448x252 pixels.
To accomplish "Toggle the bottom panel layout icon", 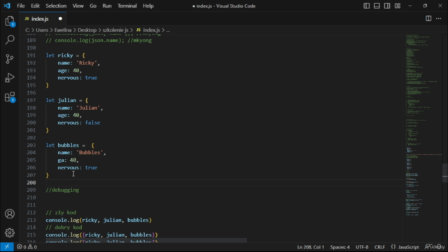I will pyautogui.click(x=377, y=6).
